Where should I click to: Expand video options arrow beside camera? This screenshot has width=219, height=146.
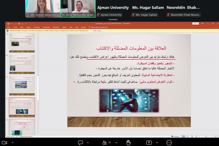(x=12, y=143)
